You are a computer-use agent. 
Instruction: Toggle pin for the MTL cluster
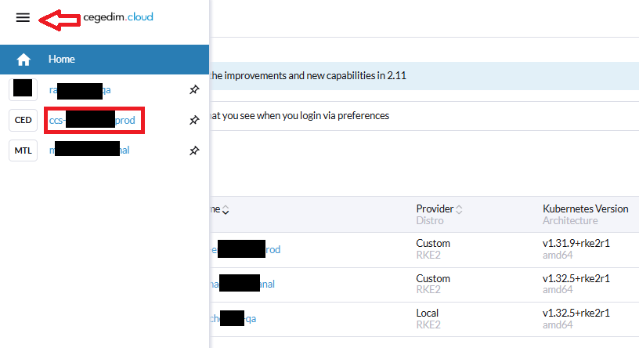194,150
